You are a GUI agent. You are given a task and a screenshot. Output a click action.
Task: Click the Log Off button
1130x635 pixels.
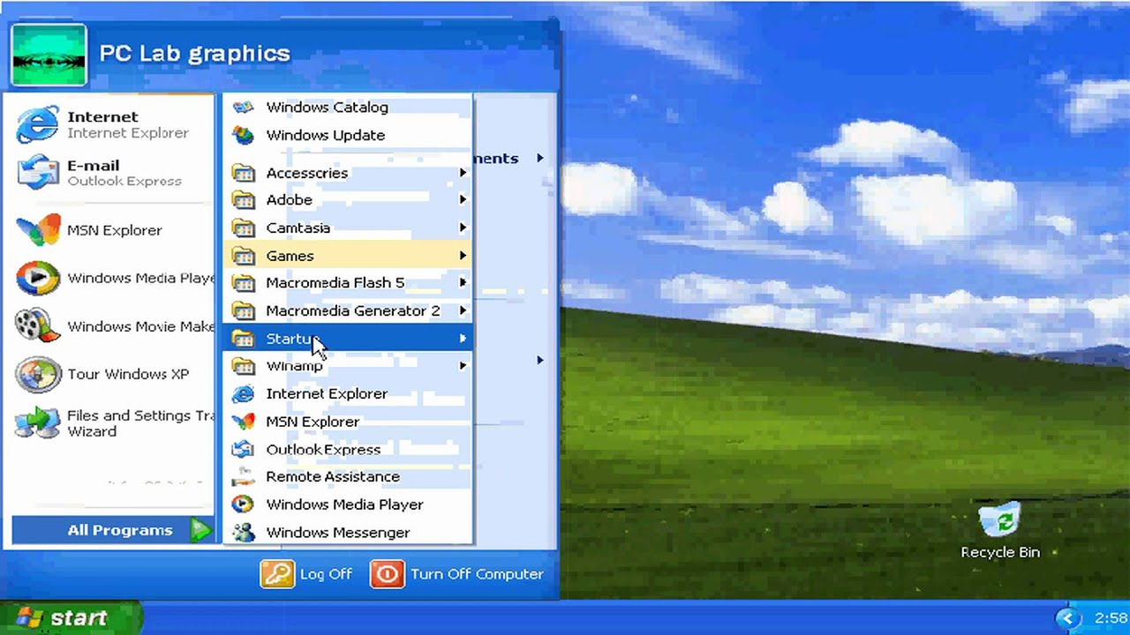[x=307, y=574]
